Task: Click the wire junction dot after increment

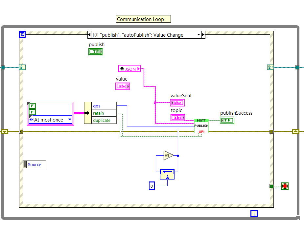Action: 178,156
